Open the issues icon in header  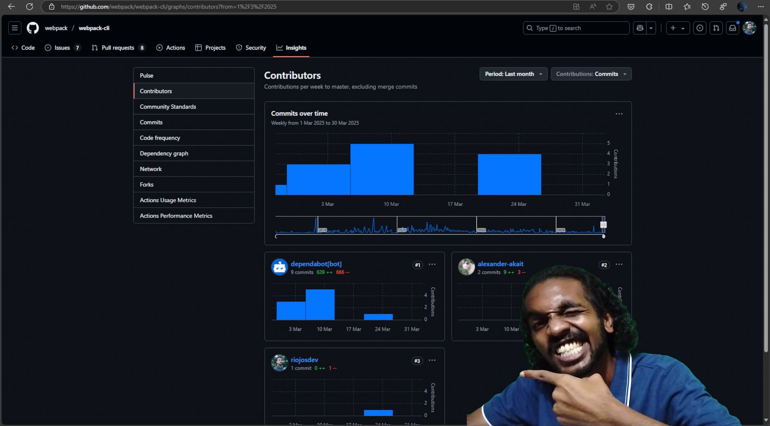pyautogui.click(x=700, y=28)
